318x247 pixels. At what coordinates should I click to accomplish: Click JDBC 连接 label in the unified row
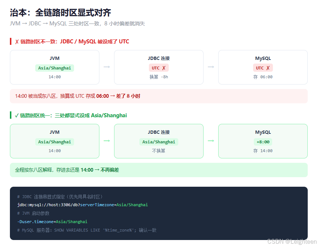pos(159,132)
